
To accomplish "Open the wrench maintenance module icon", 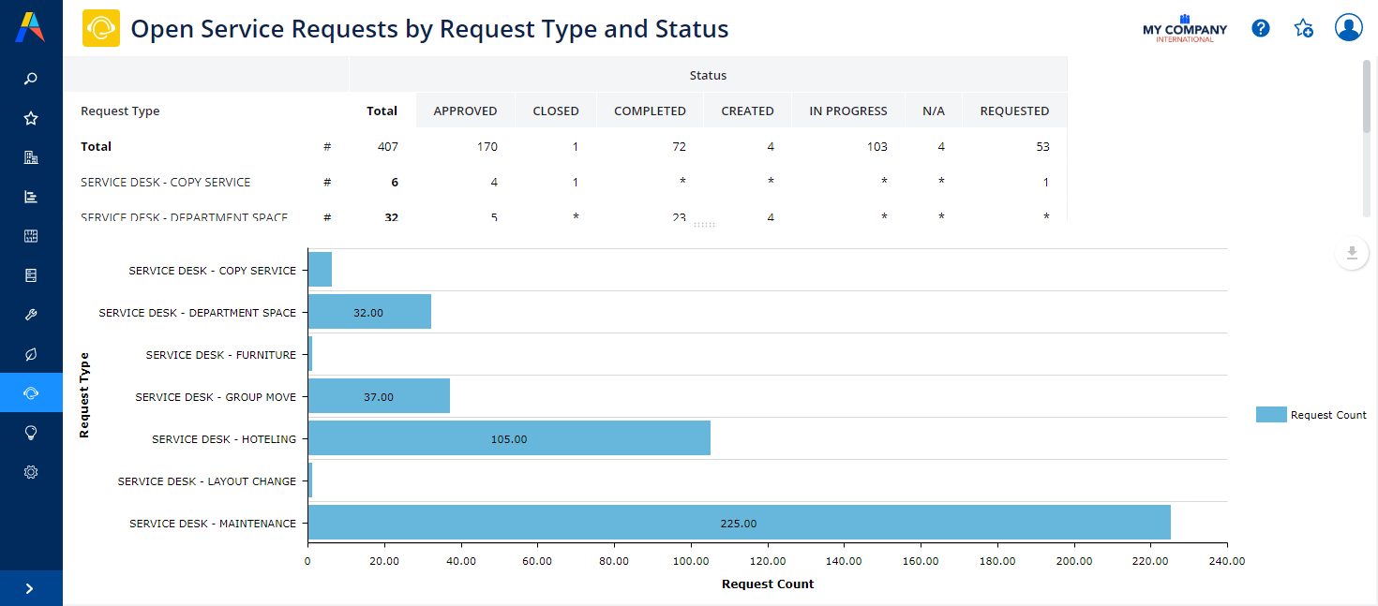I will [31, 315].
